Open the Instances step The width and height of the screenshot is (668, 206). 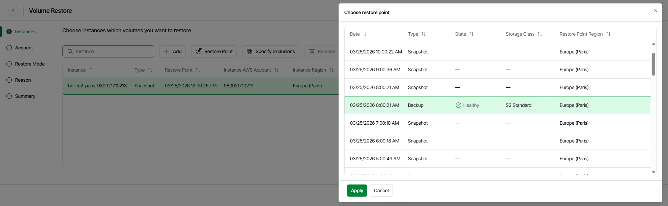[25, 32]
